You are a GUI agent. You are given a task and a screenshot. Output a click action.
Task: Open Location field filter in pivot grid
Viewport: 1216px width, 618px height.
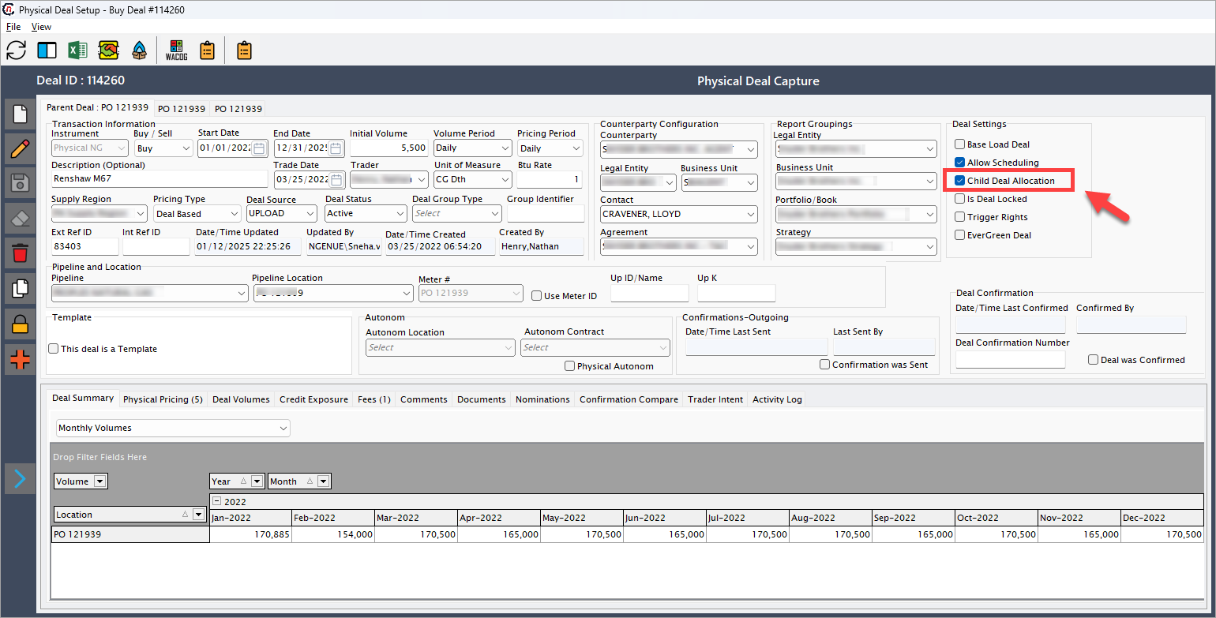pos(198,515)
